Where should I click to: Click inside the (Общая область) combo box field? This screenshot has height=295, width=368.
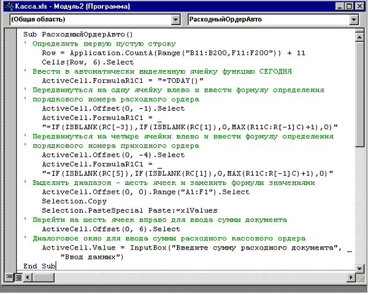coord(91,20)
